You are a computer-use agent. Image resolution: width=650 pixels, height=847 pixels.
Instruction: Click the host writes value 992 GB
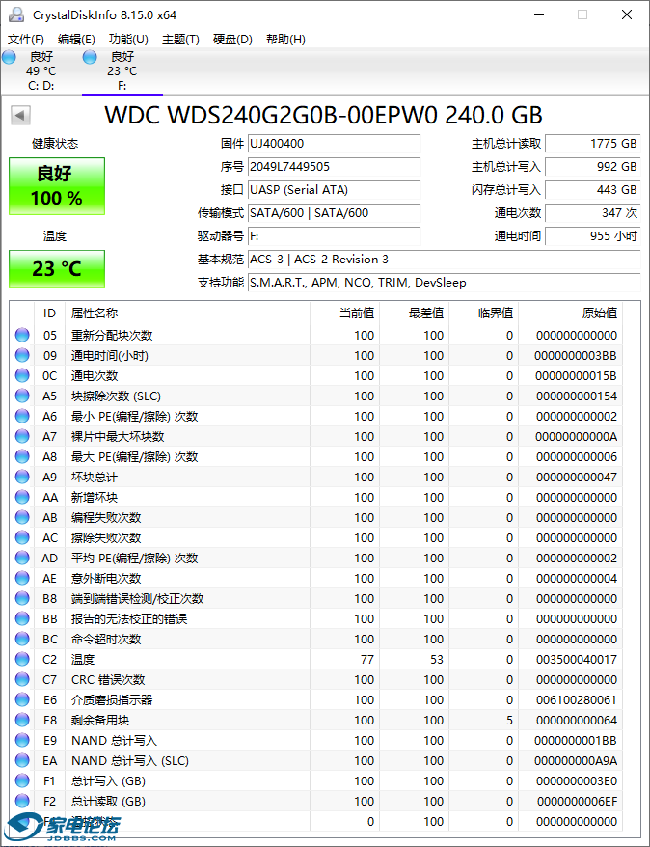[x=593, y=167]
